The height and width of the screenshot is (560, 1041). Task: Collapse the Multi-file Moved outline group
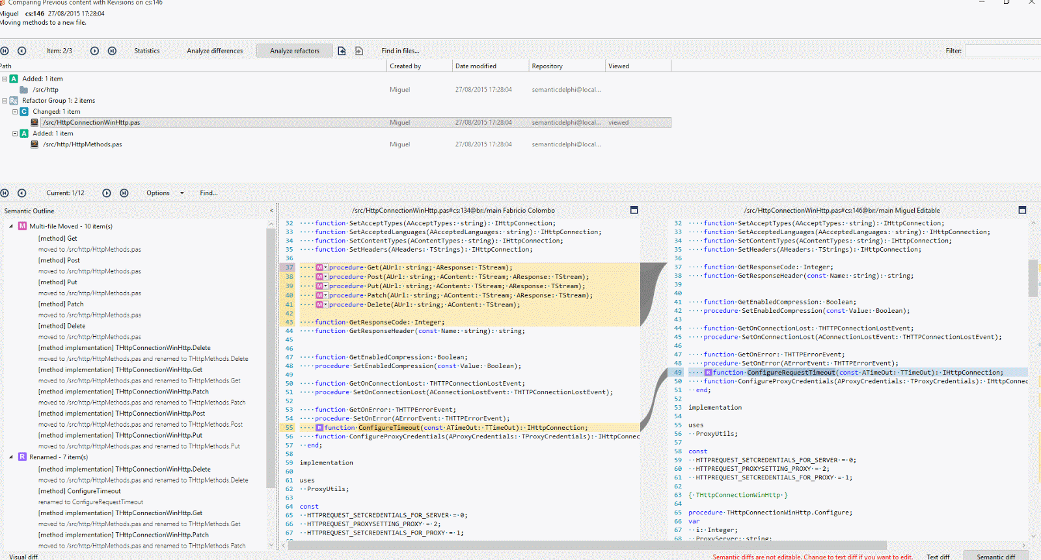pyautogui.click(x=11, y=226)
